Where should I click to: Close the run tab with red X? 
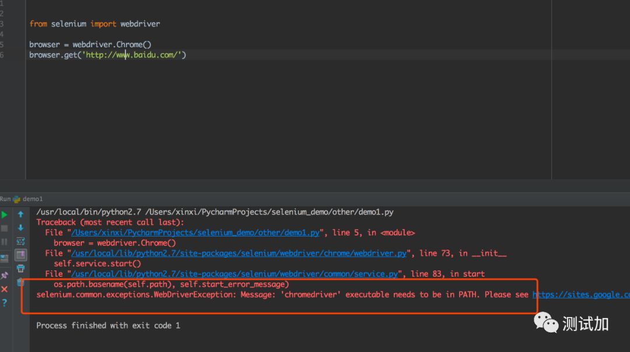coord(5,289)
